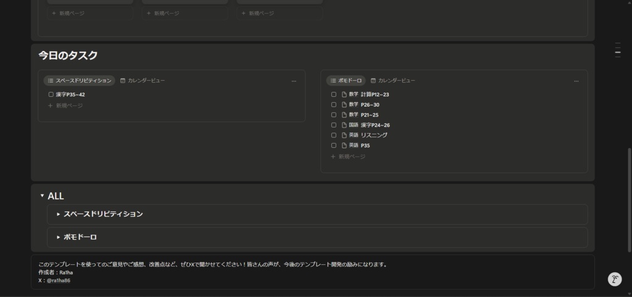Click the page outline lines on right edge

tap(617, 50)
